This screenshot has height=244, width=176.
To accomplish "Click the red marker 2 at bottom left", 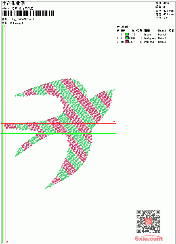I will pos(7,242).
